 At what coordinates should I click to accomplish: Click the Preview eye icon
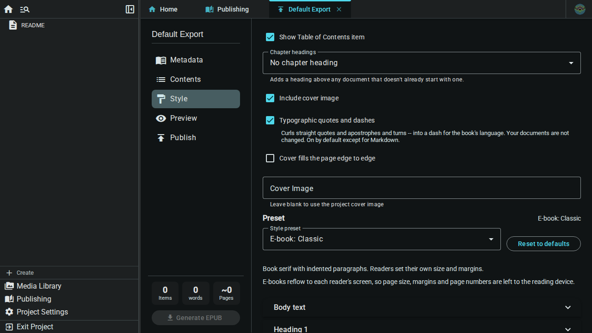(161, 118)
